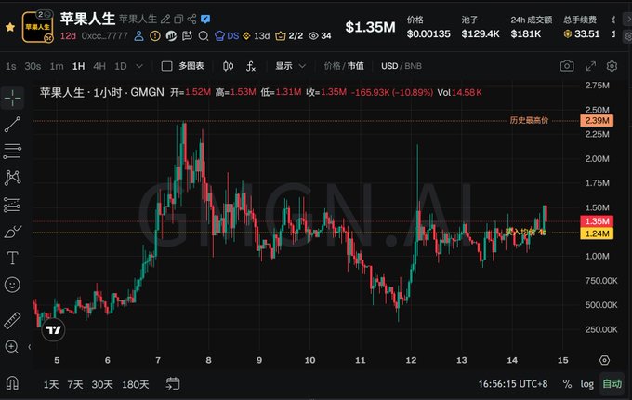The width and height of the screenshot is (632, 400).
Task: Switch to the 4H timeframe
Action: click(x=99, y=66)
